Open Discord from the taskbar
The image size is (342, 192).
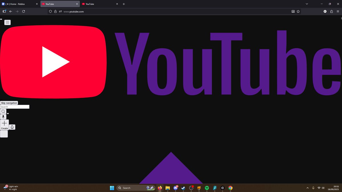pos(176,188)
